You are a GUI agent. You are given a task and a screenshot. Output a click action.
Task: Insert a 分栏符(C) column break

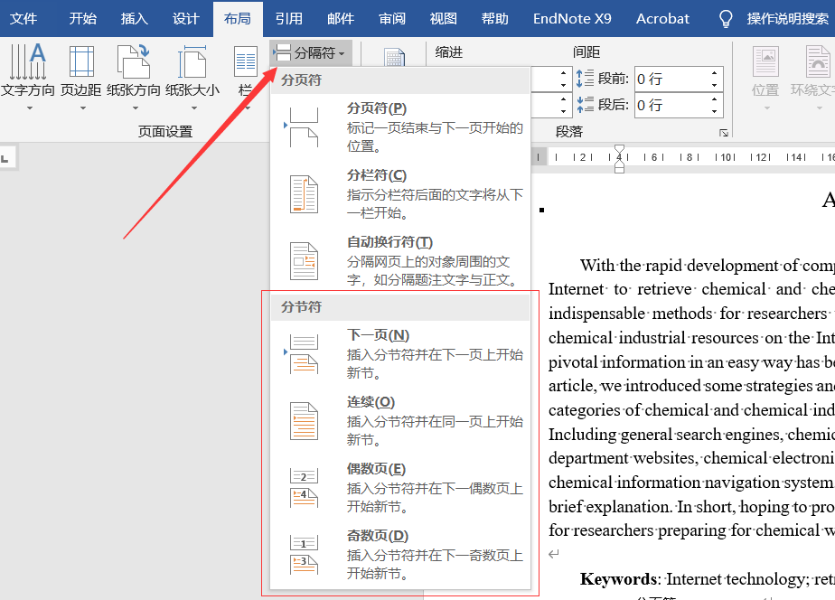click(400, 194)
